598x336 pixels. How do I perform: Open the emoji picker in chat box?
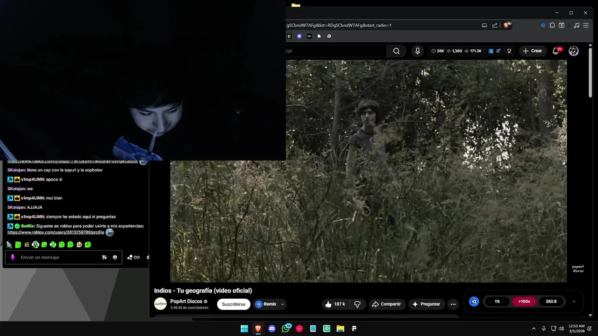click(115, 257)
